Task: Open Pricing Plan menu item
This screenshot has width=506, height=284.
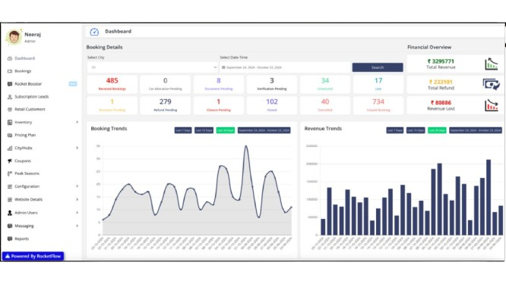Action: (x=25, y=135)
